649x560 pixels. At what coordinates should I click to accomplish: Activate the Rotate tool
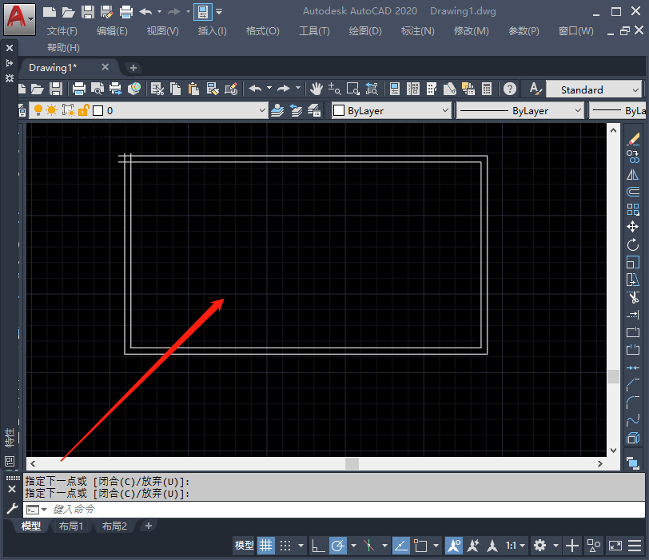(633, 244)
